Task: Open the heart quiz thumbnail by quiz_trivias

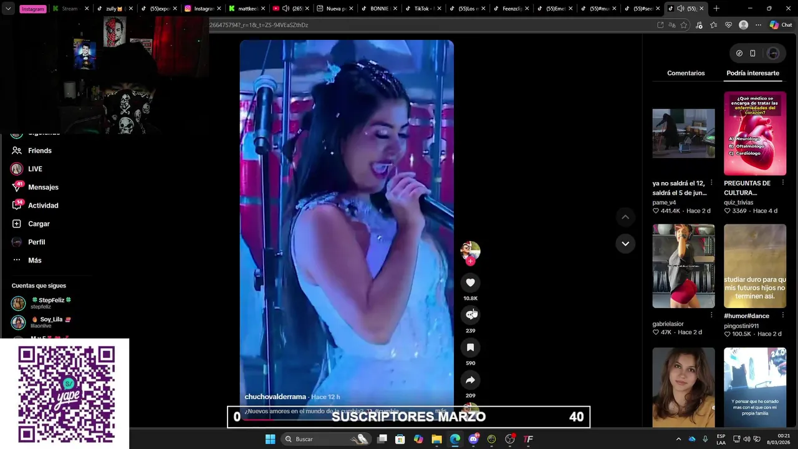Action: tap(755, 133)
